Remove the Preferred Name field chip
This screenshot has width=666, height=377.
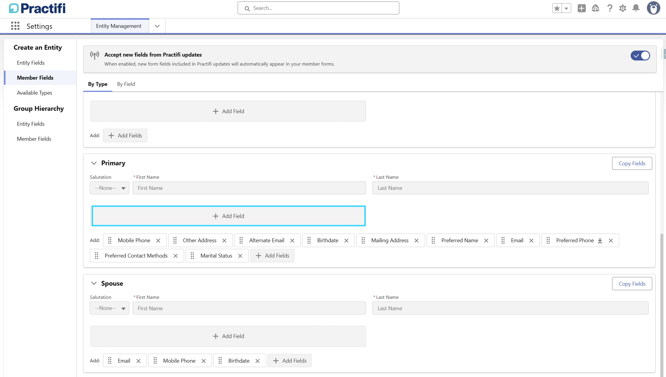pyautogui.click(x=486, y=240)
